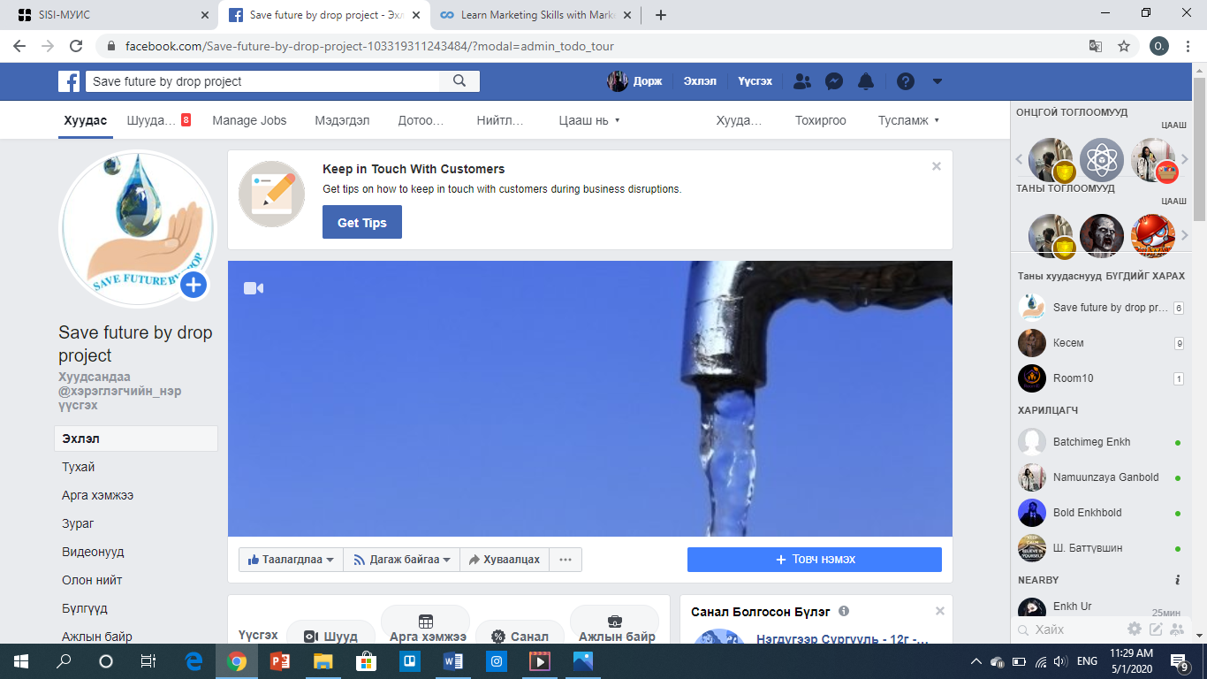
Task: Click the plus icon on profile picture
Action: pos(194,285)
